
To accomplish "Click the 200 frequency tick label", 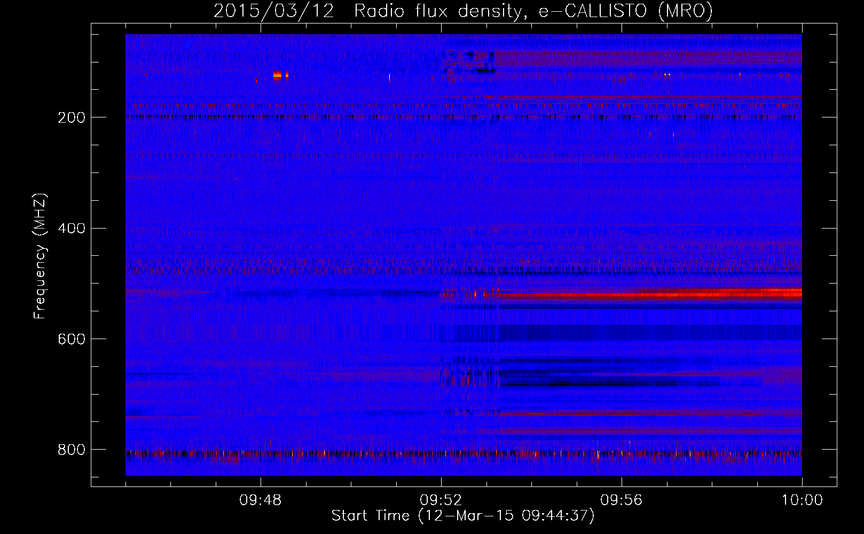I will point(72,117).
